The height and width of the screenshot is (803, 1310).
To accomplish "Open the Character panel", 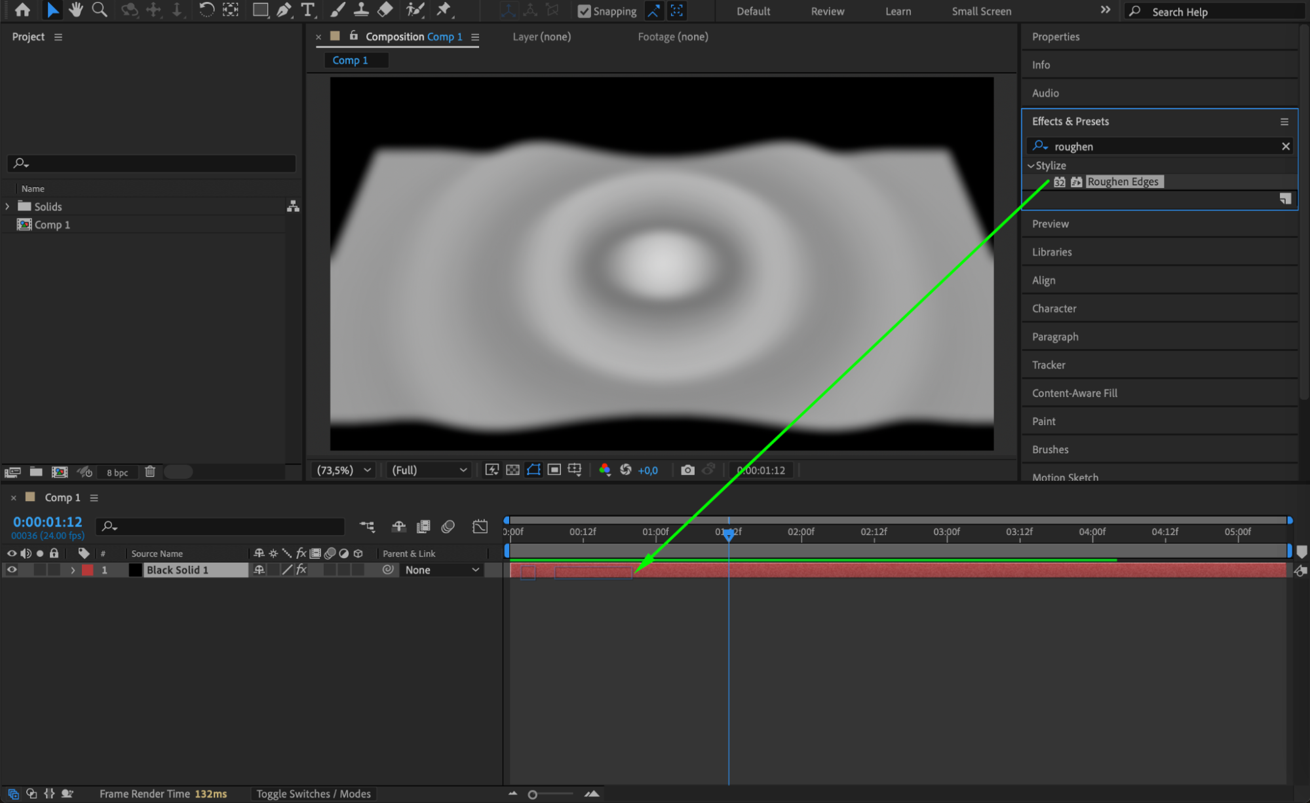I will pos(1054,308).
